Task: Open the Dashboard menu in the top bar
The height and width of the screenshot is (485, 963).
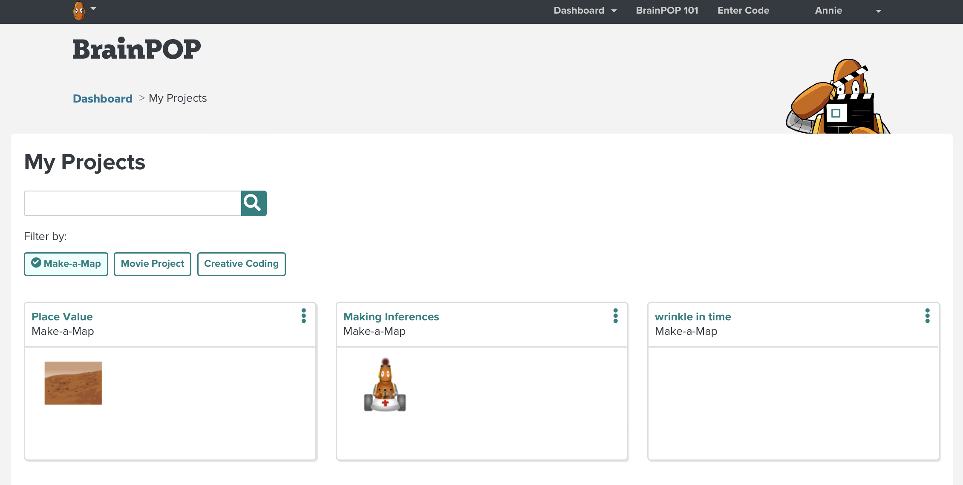Action: coord(578,11)
